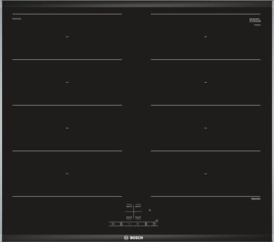This screenshot has height=242, width=274.
Task: Tap the key-shaped childproof lock icon
Action: pyautogui.click(x=113, y=224)
